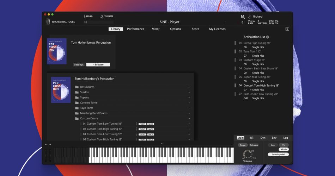335x176 pixels.
Task: Click the pitch bend wheel strip
Action: point(46,156)
